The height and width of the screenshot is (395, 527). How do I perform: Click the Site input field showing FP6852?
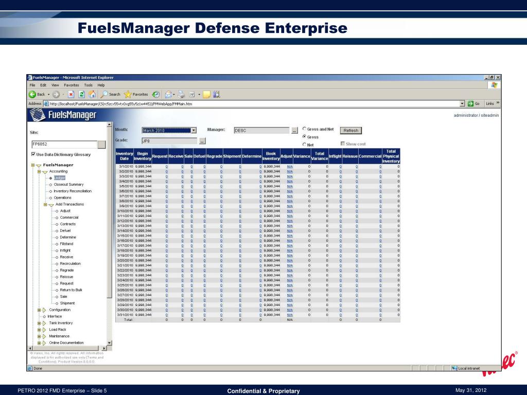64,144
